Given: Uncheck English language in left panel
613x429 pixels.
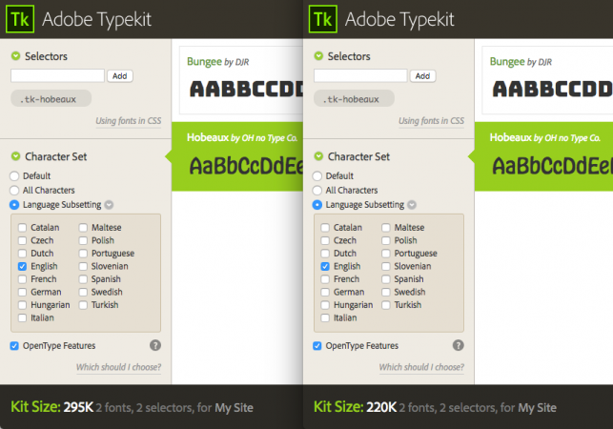Looking at the screenshot, I should tap(22, 266).
